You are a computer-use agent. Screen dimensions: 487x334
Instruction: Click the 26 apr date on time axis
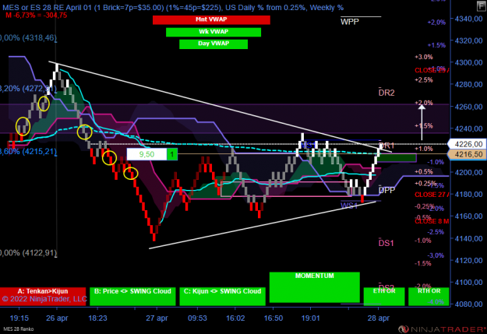coord(57,318)
